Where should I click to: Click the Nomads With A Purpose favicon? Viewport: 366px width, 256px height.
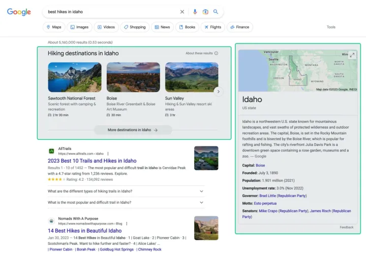click(51, 221)
